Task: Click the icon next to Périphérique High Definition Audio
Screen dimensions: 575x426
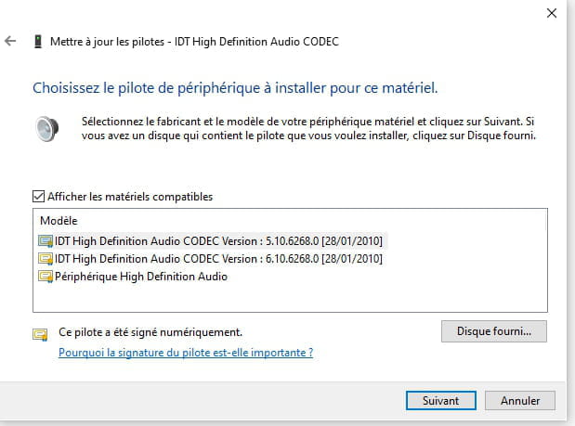Action: coord(46,277)
